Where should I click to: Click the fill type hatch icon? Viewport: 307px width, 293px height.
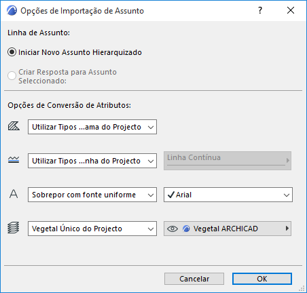point(14,126)
